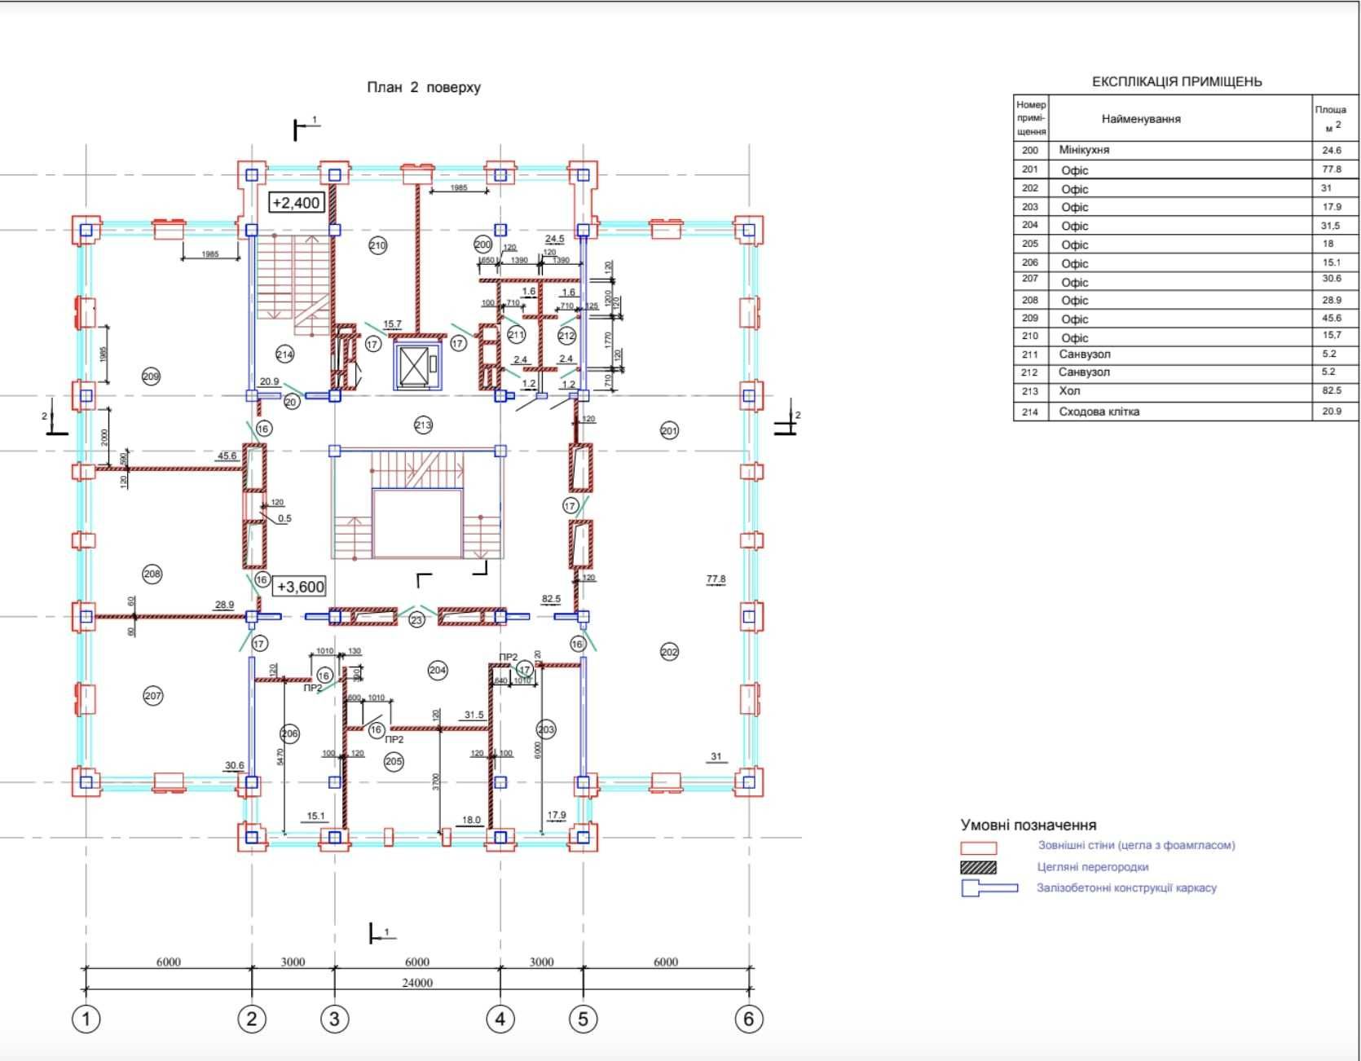This screenshot has height=1061, width=1361.
Task: Click 'Хол' in the room table
Action: pyautogui.click(x=1069, y=391)
